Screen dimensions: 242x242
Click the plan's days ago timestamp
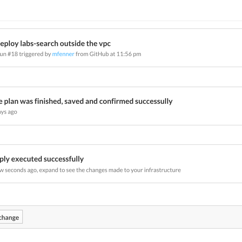[x=8, y=112]
